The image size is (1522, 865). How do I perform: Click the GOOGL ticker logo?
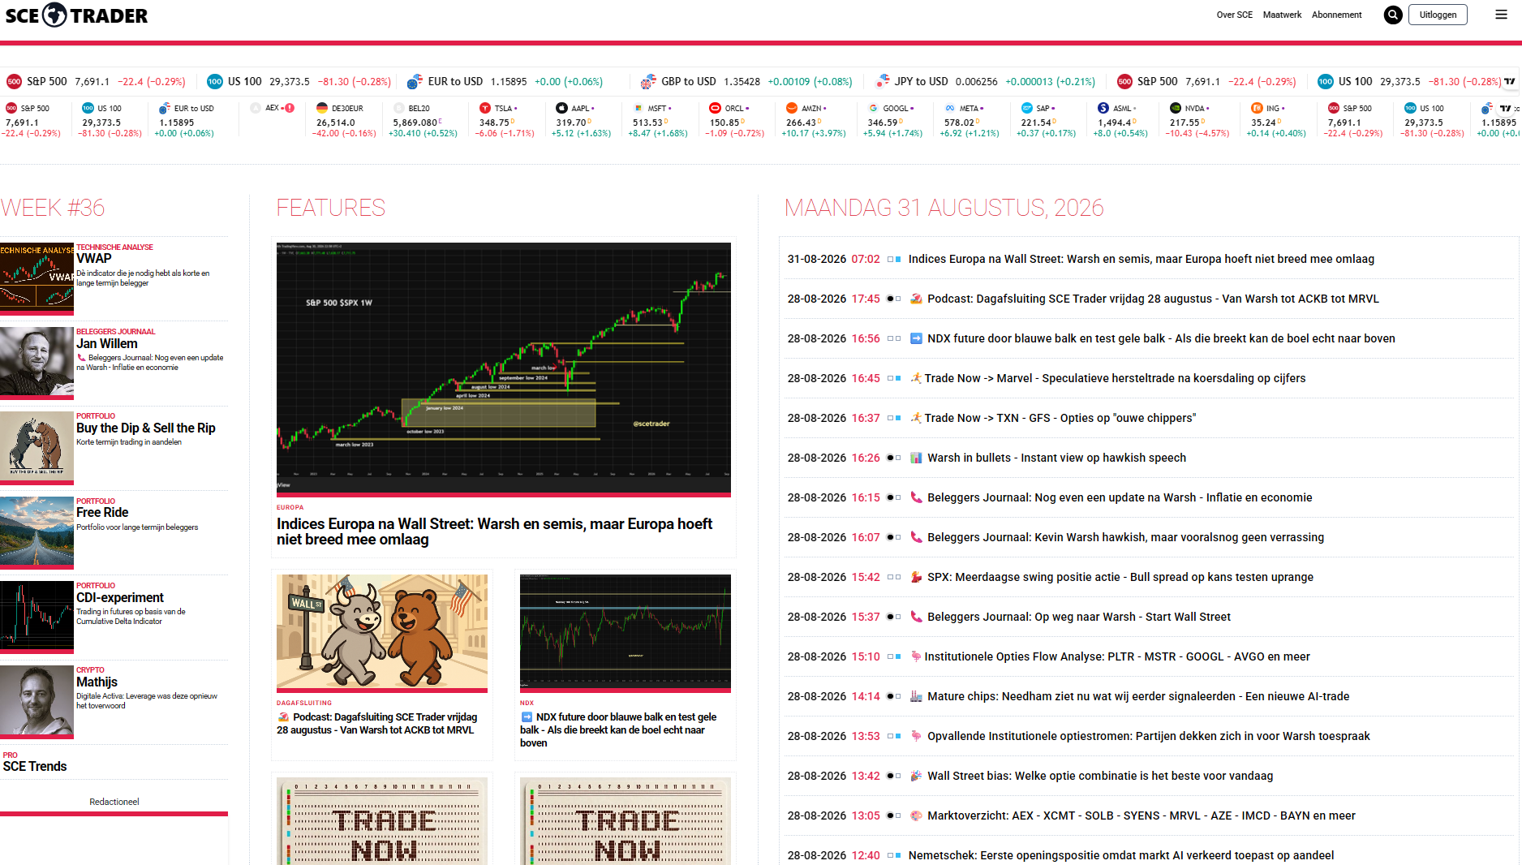pos(873,108)
